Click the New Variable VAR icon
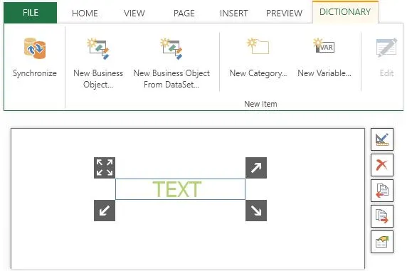The height and width of the screenshot is (271, 407). [324, 46]
